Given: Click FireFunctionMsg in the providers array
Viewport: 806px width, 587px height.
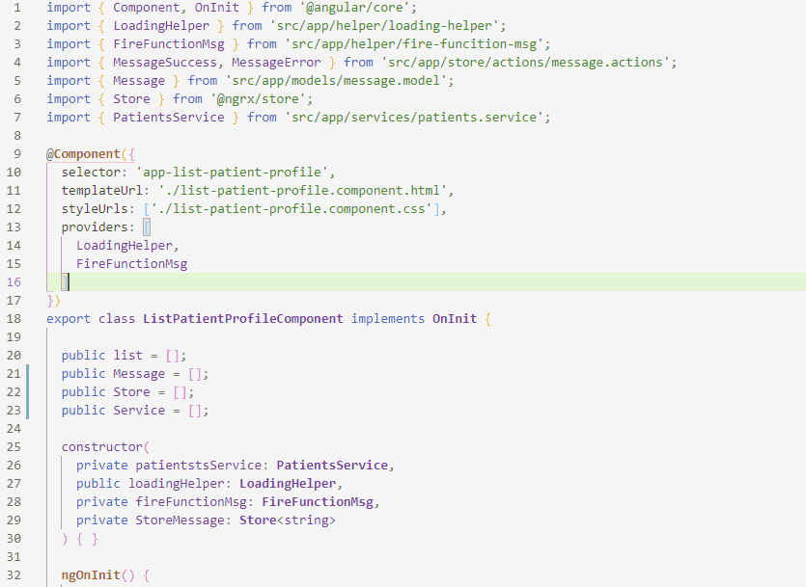Looking at the screenshot, I should [x=131, y=264].
